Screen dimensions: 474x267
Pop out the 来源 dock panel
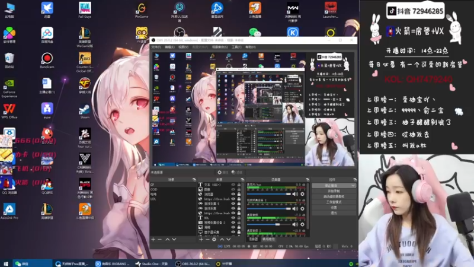[242, 180]
